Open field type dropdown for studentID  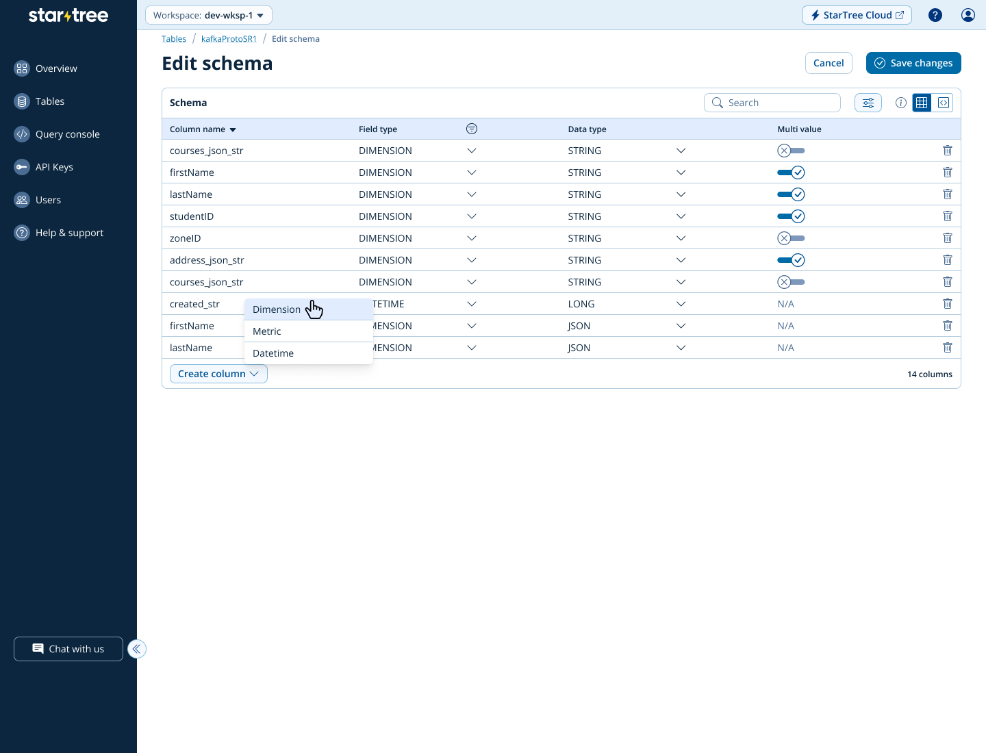coord(471,216)
